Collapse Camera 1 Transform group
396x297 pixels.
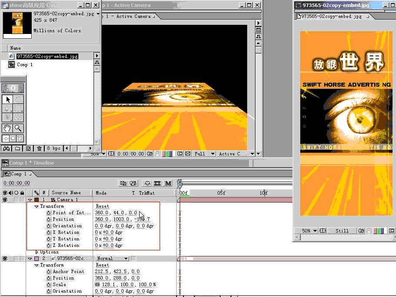pos(37,206)
